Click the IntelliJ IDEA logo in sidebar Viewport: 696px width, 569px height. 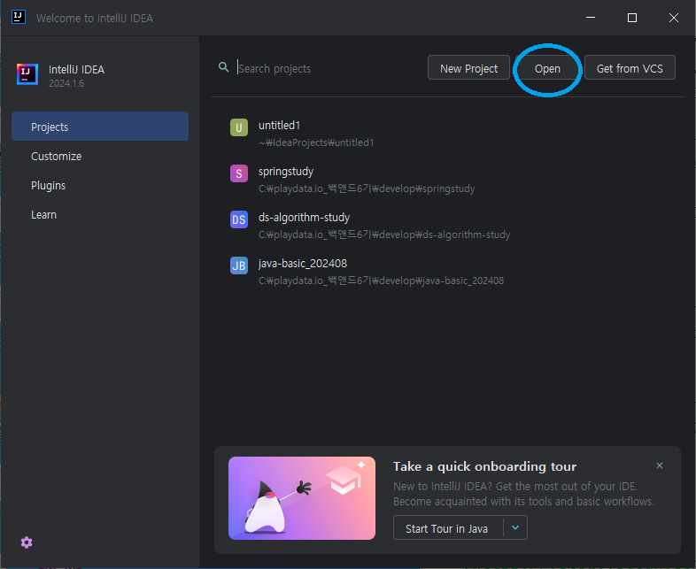coord(27,74)
